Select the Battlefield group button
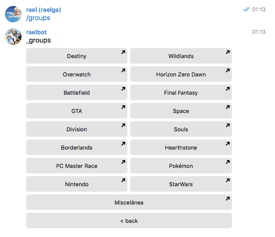This screenshot has width=275, height=237. (x=77, y=93)
